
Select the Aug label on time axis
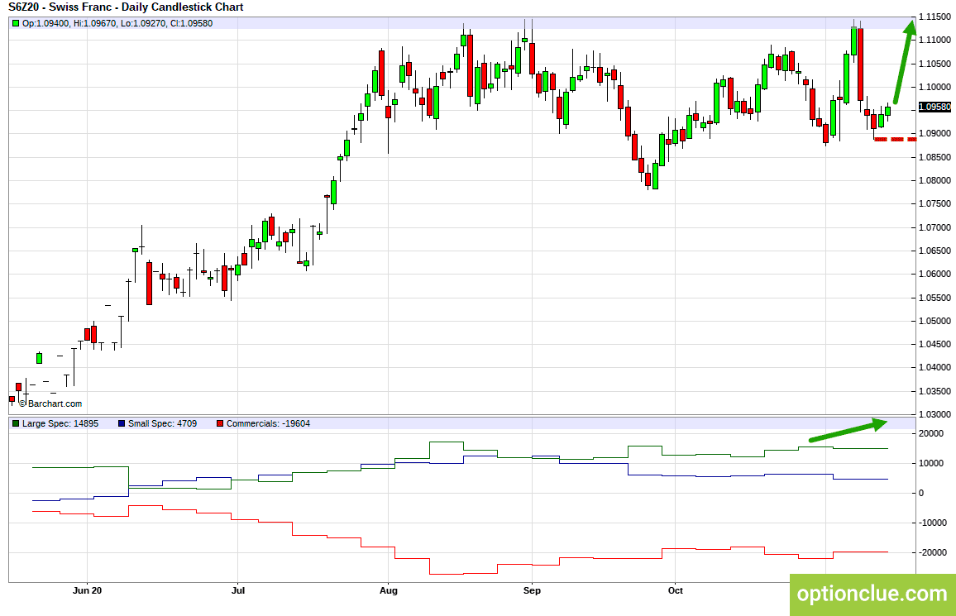coord(389,590)
